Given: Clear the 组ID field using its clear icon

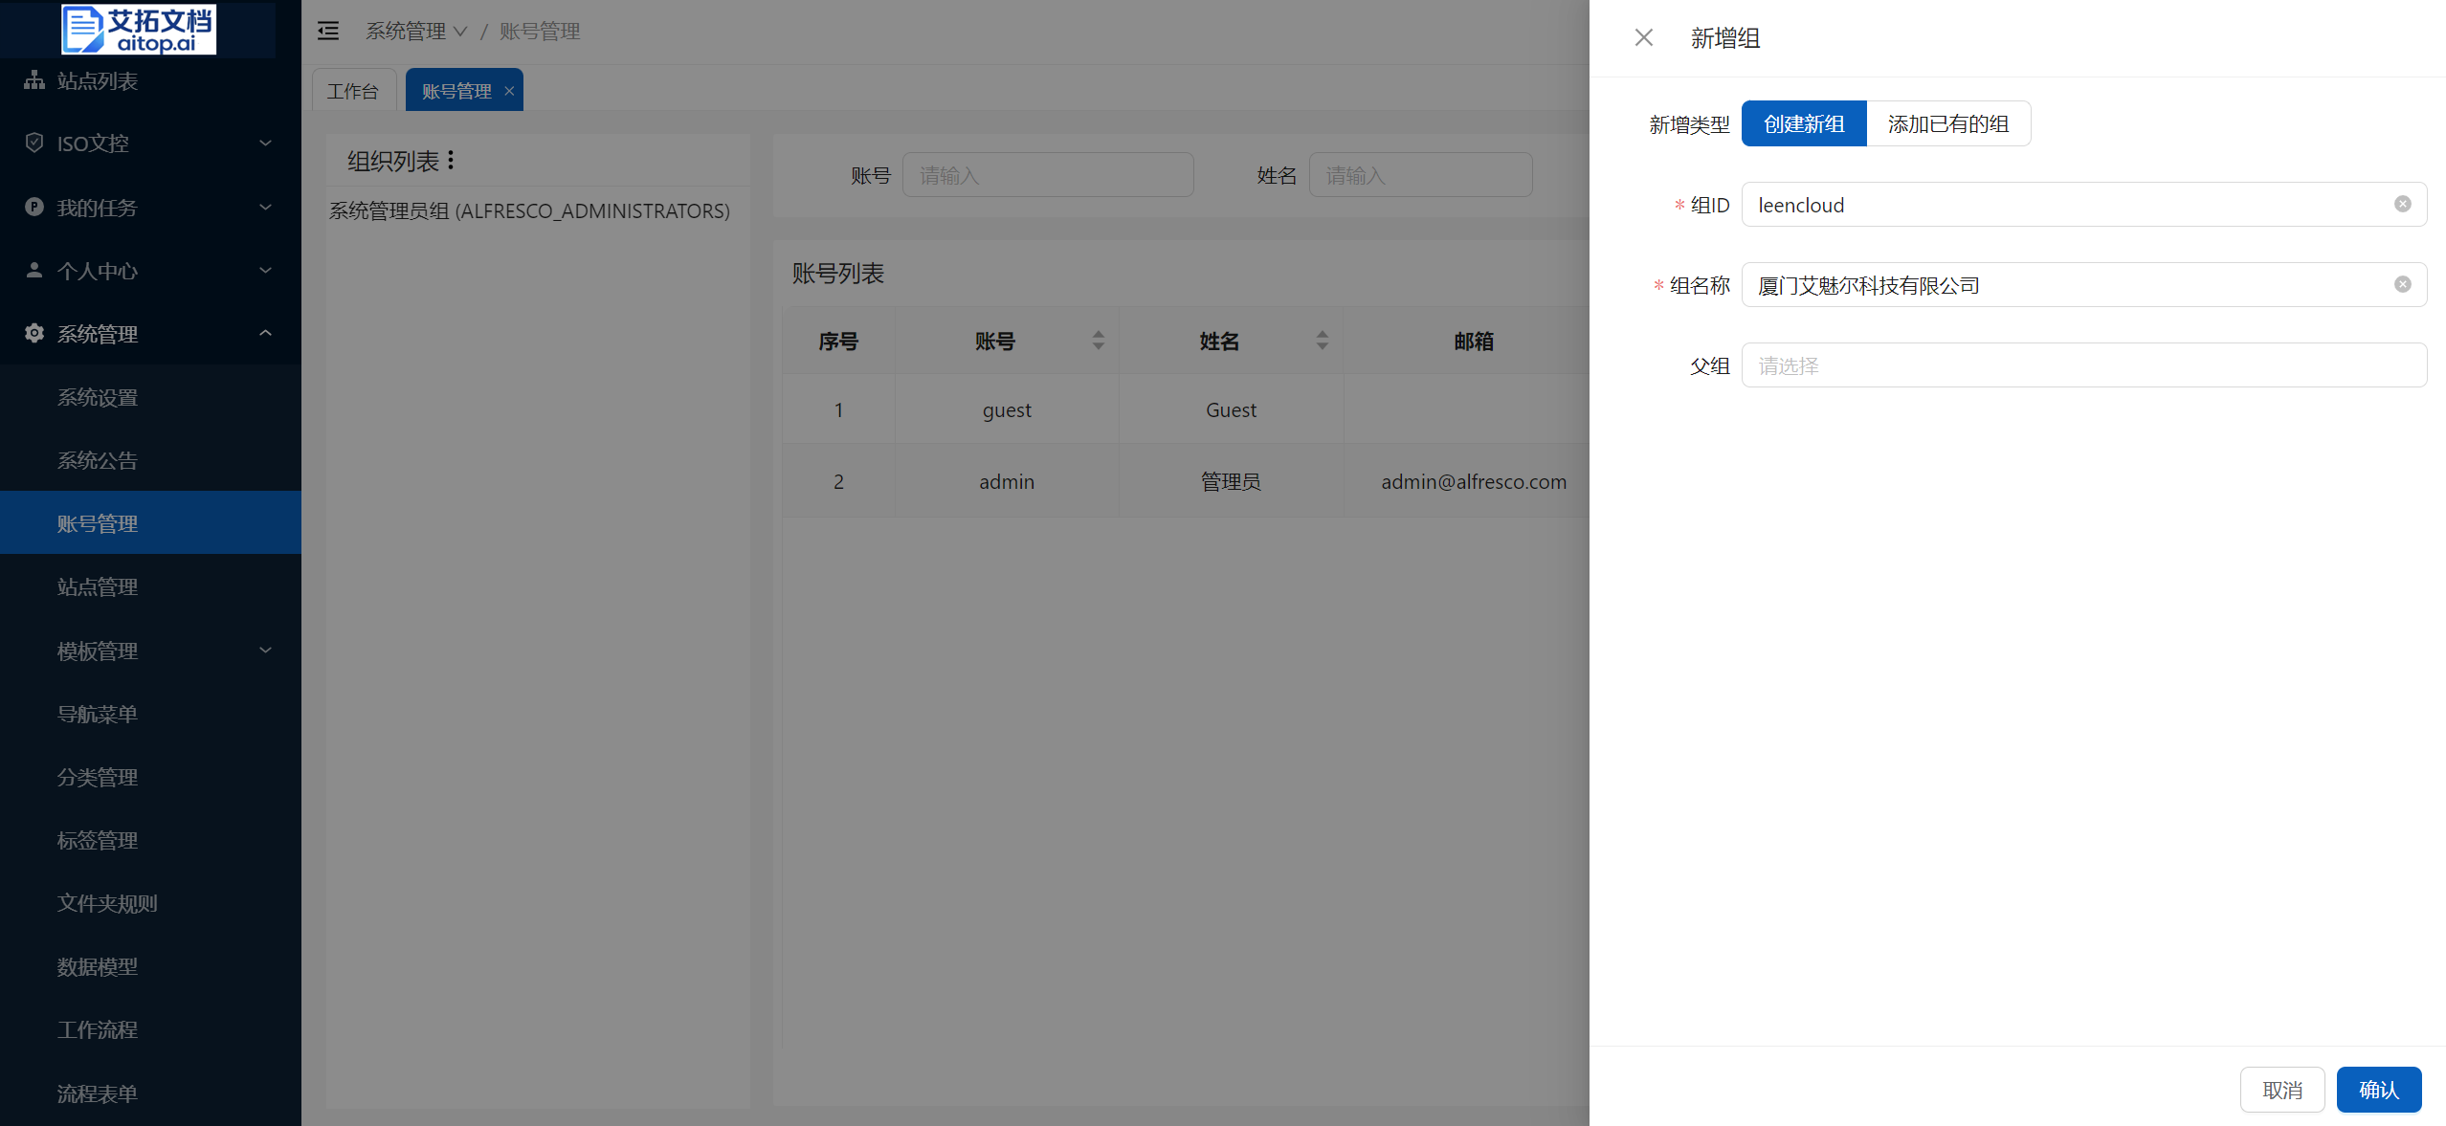Looking at the screenshot, I should coord(2402,204).
